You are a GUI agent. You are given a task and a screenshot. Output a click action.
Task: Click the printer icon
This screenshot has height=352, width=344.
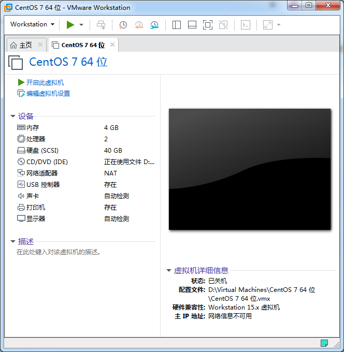click(x=21, y=207)
